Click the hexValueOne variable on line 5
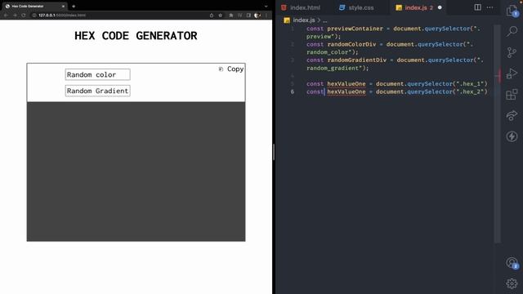The width and height of the screenshot is (523, 294). coord(346,83)
